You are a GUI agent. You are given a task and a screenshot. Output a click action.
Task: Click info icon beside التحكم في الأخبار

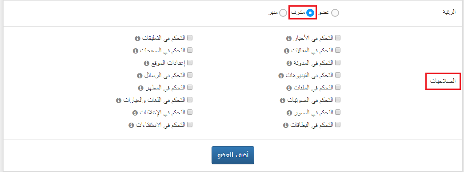(x=289, y=39)
